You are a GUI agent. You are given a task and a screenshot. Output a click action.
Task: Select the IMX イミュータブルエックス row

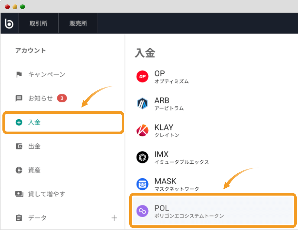(213, 157)
